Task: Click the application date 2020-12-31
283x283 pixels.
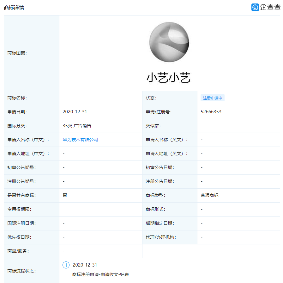Action: [75, 112]
